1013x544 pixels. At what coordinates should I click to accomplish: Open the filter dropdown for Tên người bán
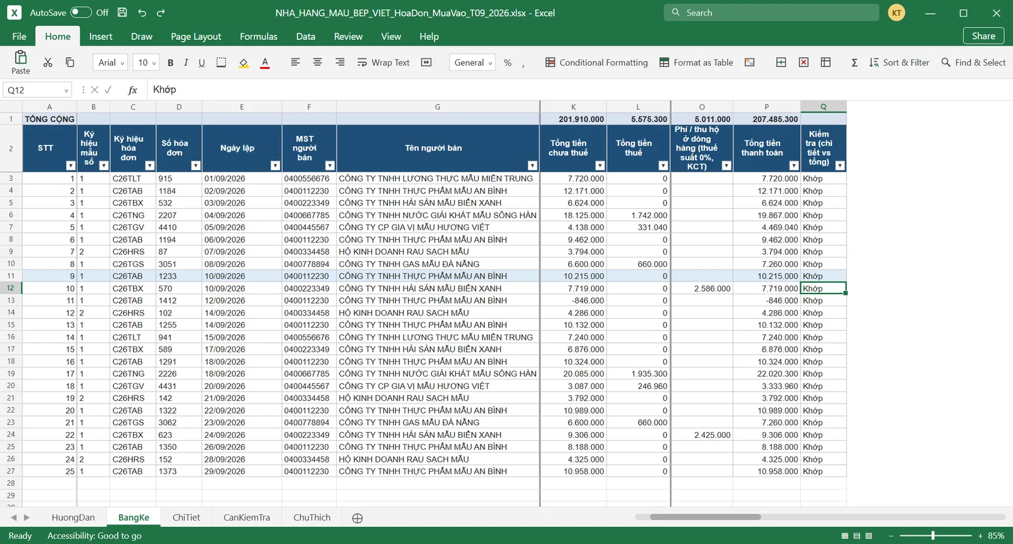[532, 166]
